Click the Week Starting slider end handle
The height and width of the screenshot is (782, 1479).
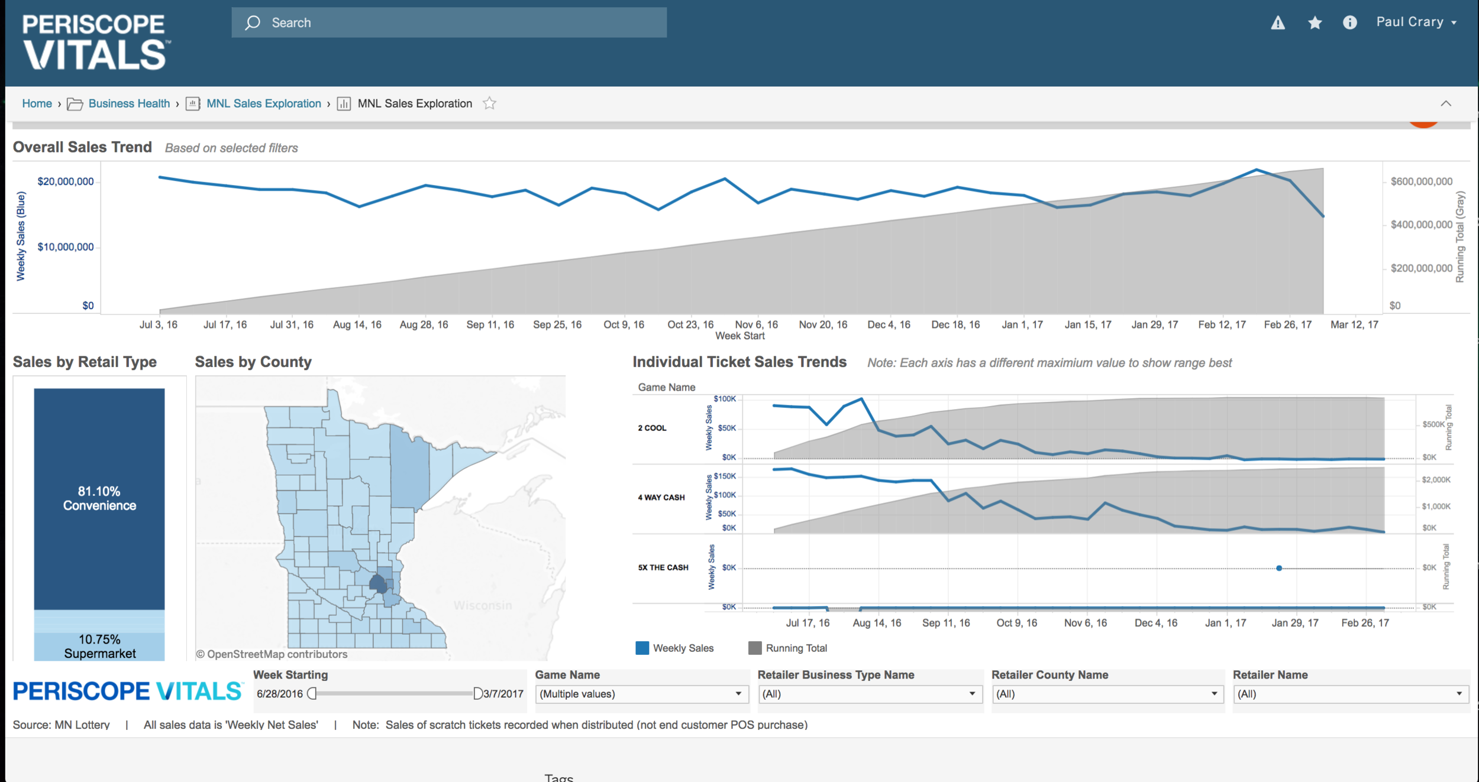point(477,693)
